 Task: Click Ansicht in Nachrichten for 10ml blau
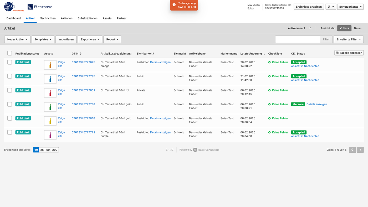point(305,80)
